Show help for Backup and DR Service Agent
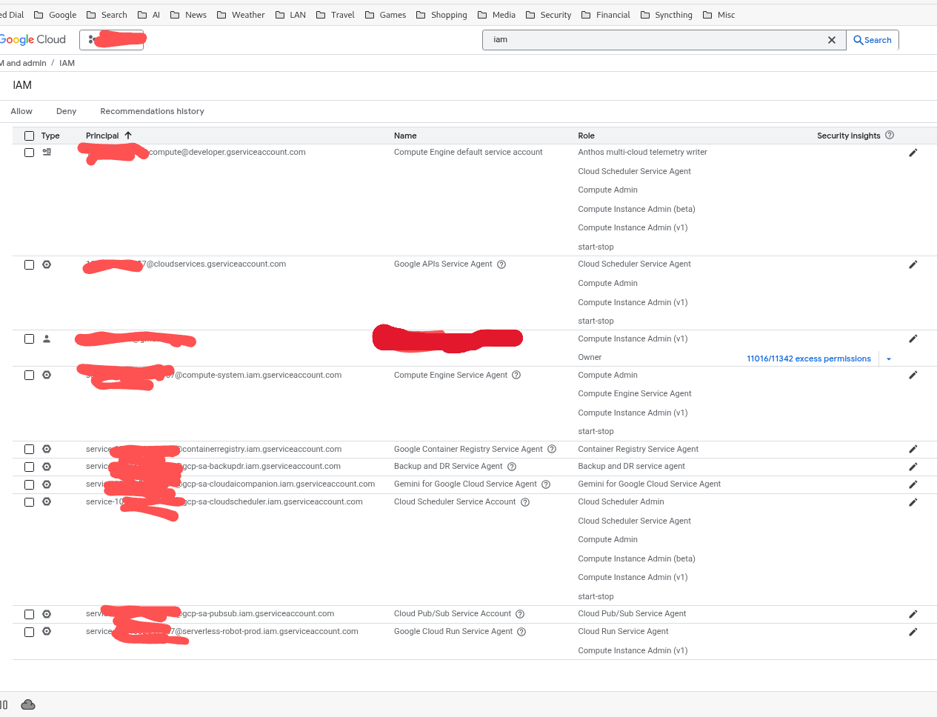The height and width of the screenshot is (717, 937). click(x=512, y=467)
